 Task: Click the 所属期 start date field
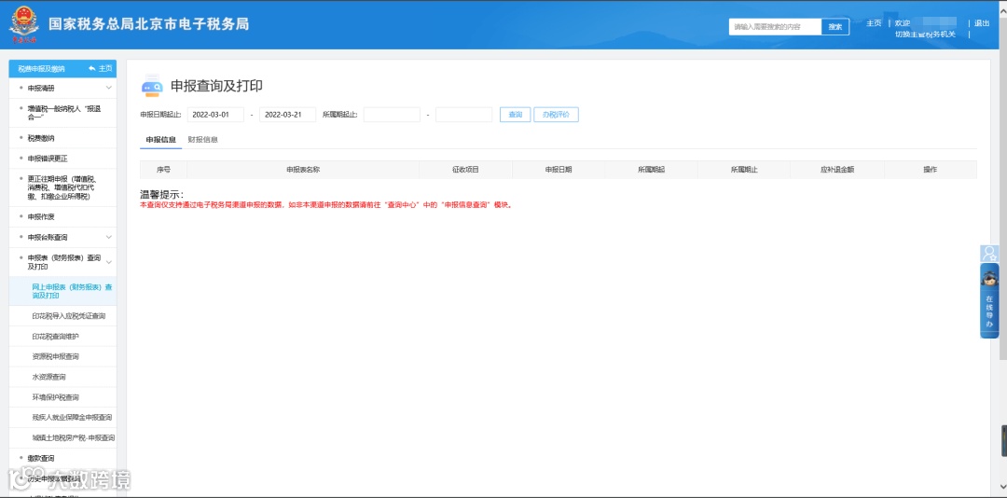point(392,115)
